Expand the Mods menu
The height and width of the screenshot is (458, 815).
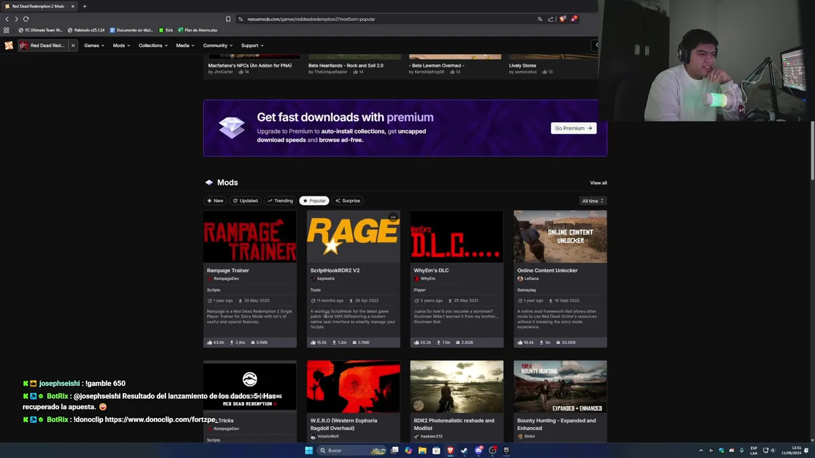click(121, 45)
